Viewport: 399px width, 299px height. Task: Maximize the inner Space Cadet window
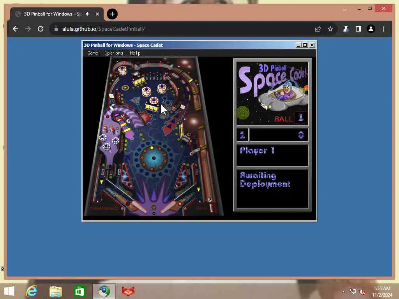click(305, 45)
